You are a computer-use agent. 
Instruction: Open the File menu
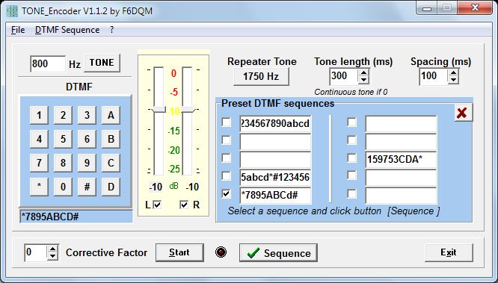(x=18, y=30)
